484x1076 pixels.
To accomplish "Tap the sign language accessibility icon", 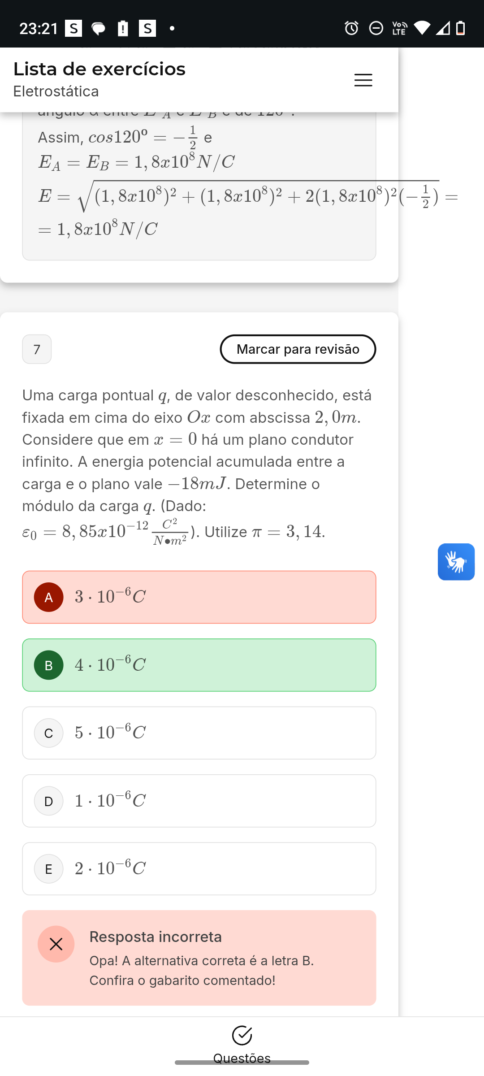I will click(456, 562).
